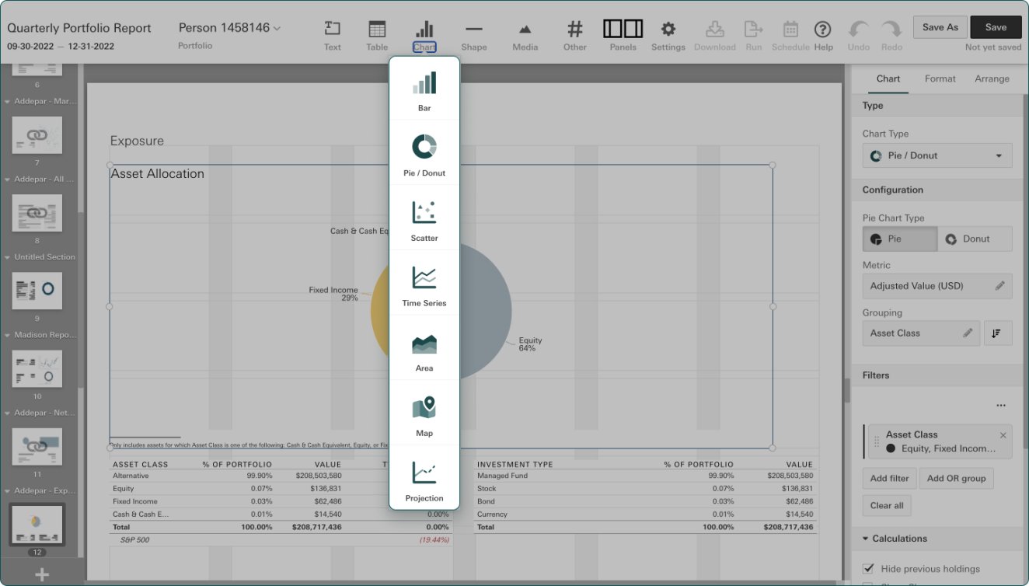Click the Panels layout icon
This screenshot has width=1029, height=586.
tap(623, 36)
